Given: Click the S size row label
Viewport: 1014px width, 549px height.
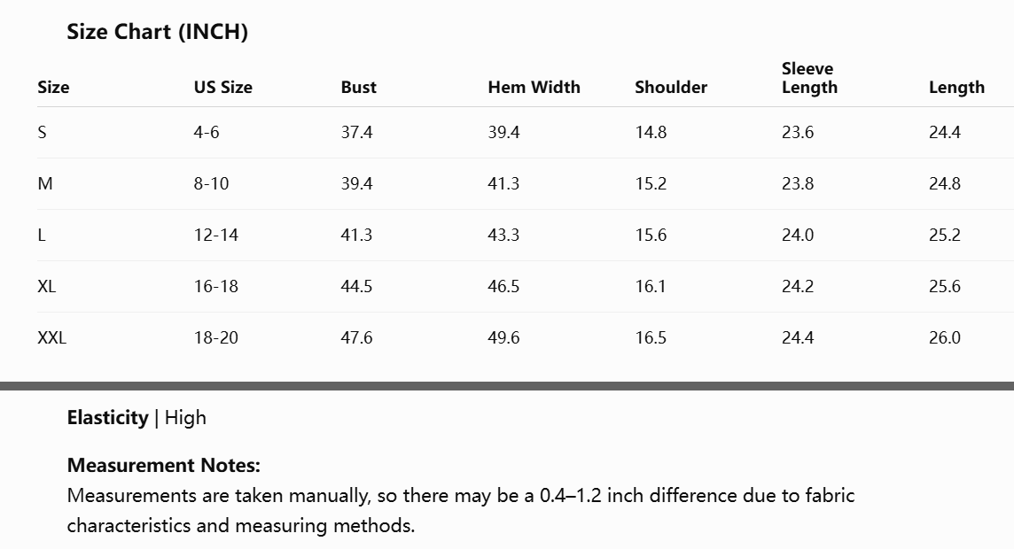Looking at the screenshot, I should pos(42,133).
